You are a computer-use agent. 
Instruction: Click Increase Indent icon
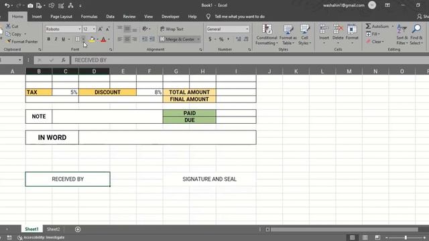click(x=152, y=39)
